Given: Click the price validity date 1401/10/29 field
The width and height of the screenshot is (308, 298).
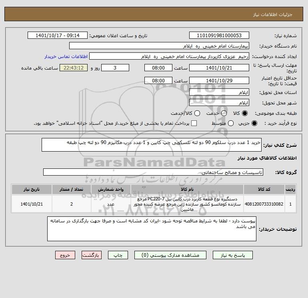Looking at the screenshot, I should (219, 80).
